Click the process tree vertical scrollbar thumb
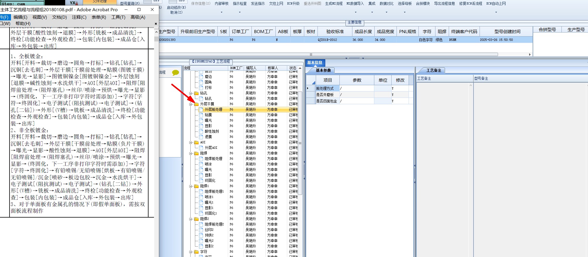 click(x=300, y=143)
